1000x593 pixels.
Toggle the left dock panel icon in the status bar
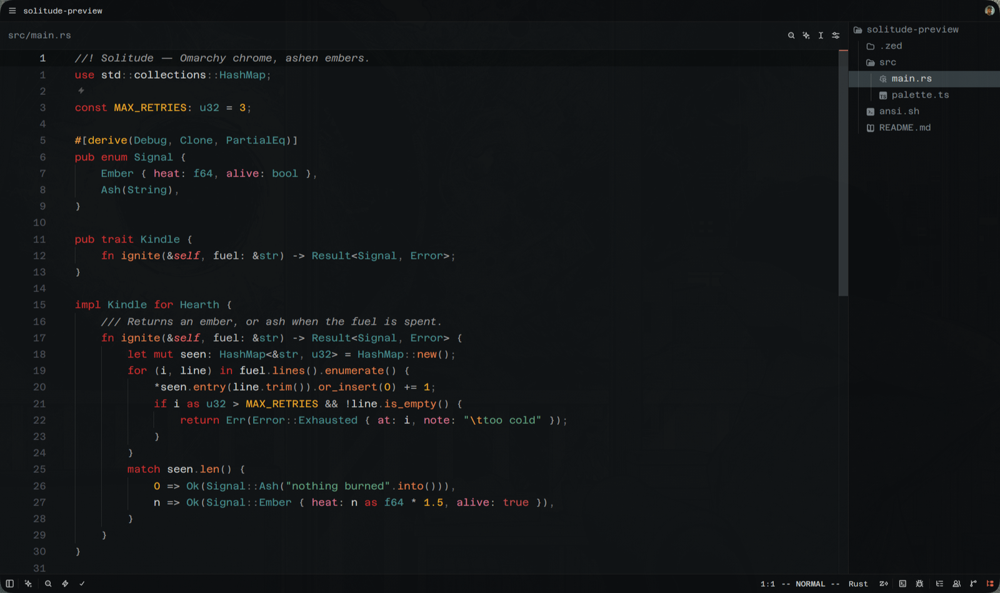point(10,584)
